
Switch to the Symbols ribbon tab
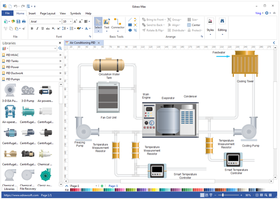(75, 13)
